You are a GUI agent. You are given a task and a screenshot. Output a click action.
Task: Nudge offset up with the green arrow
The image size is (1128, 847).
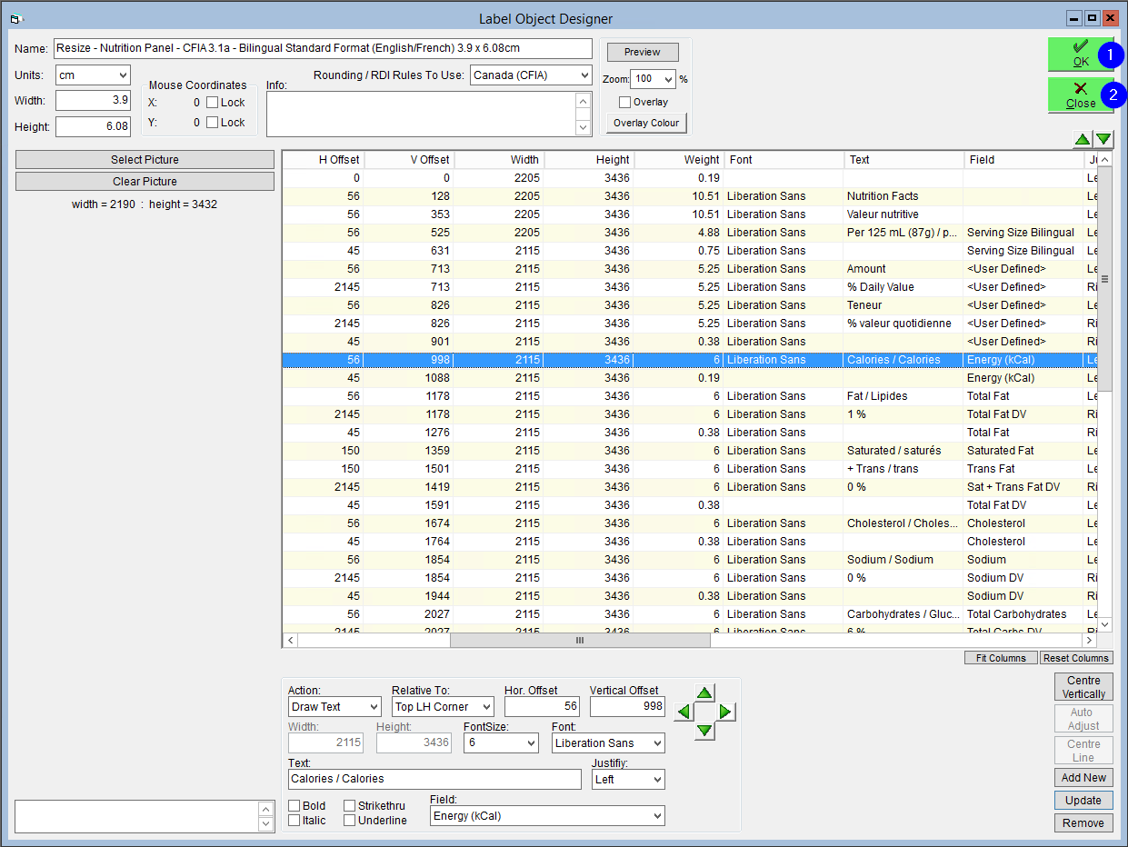coord(705,693)
